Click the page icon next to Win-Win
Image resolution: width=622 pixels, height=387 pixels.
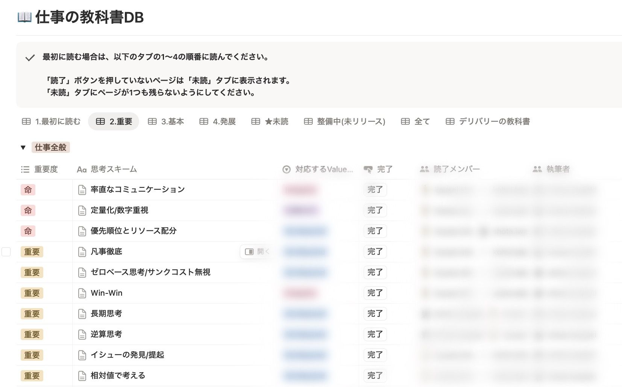coord(82,293)
